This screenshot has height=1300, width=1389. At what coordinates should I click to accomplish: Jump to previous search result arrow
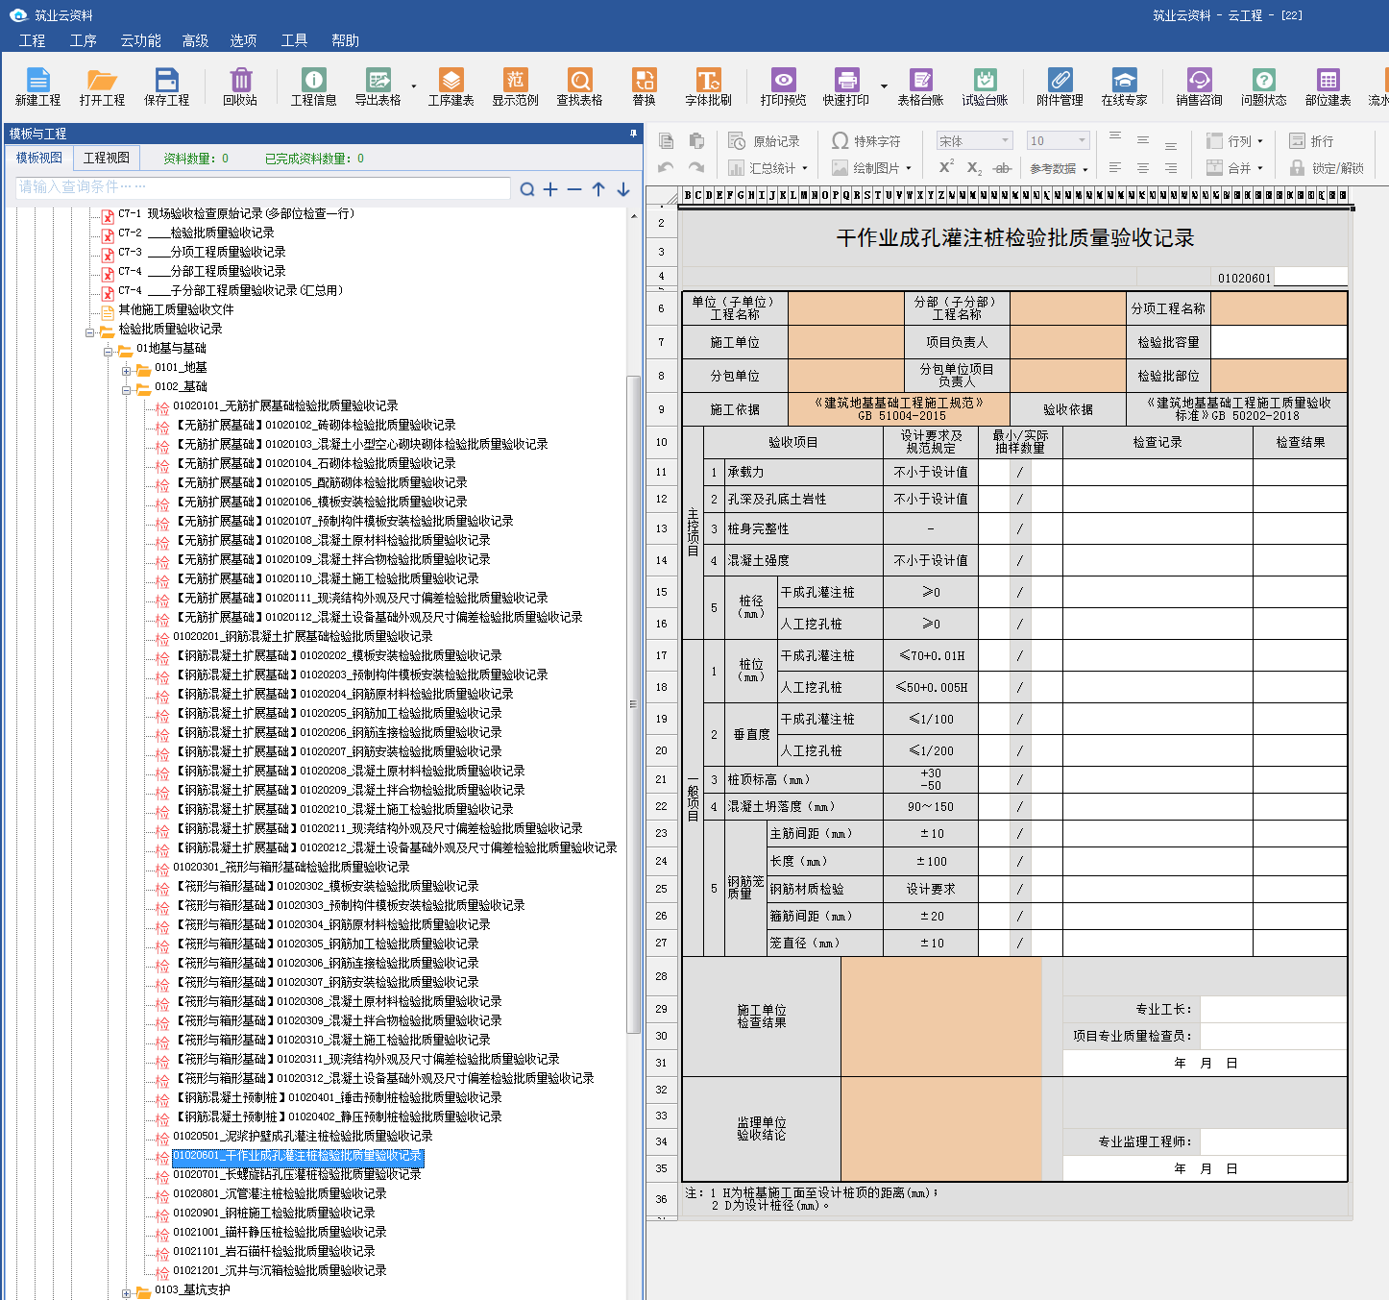click(x=598, y=189)
